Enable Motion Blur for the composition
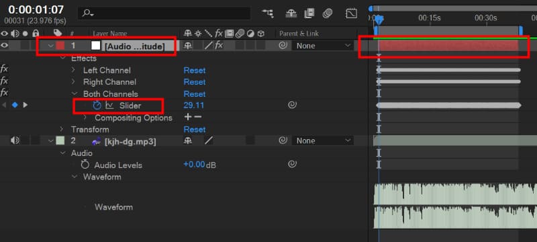Screen dimensions: 537x242 328,13
